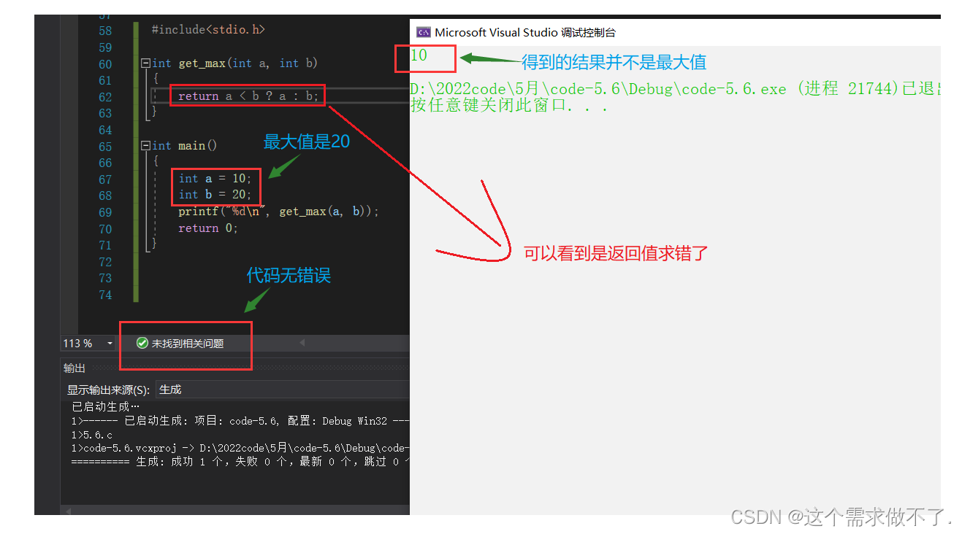Click the green checkmark status icon

pyautogui.click(x=142, y=343)
